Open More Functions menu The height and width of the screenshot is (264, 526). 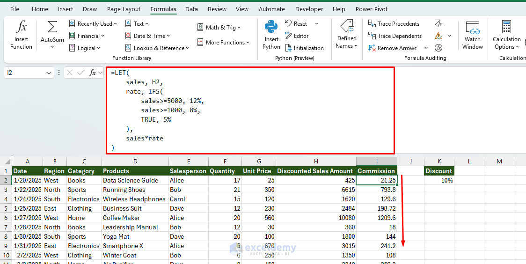pos(223,43)
